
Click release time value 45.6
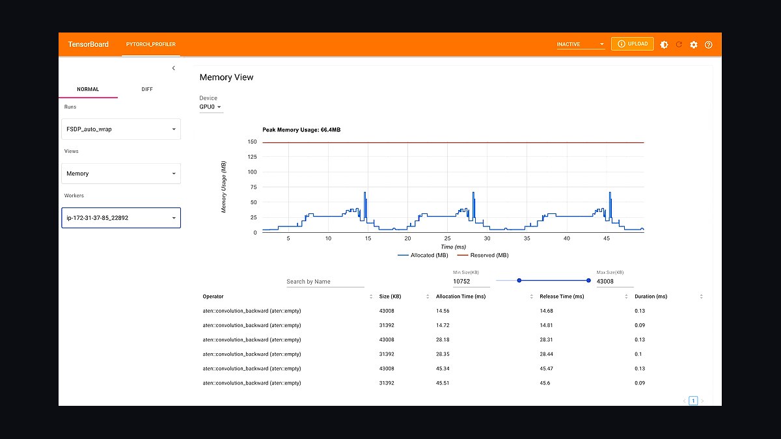(545, 383)
